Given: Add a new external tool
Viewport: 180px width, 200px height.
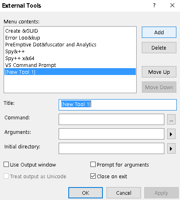Looking at the screenshot, I should 159,32.
